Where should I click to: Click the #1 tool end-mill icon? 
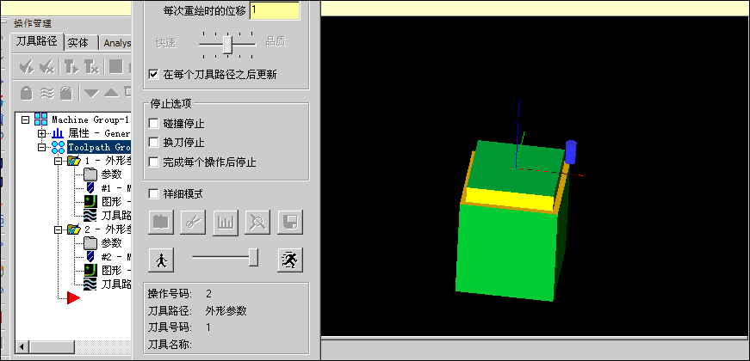(90, 187)
